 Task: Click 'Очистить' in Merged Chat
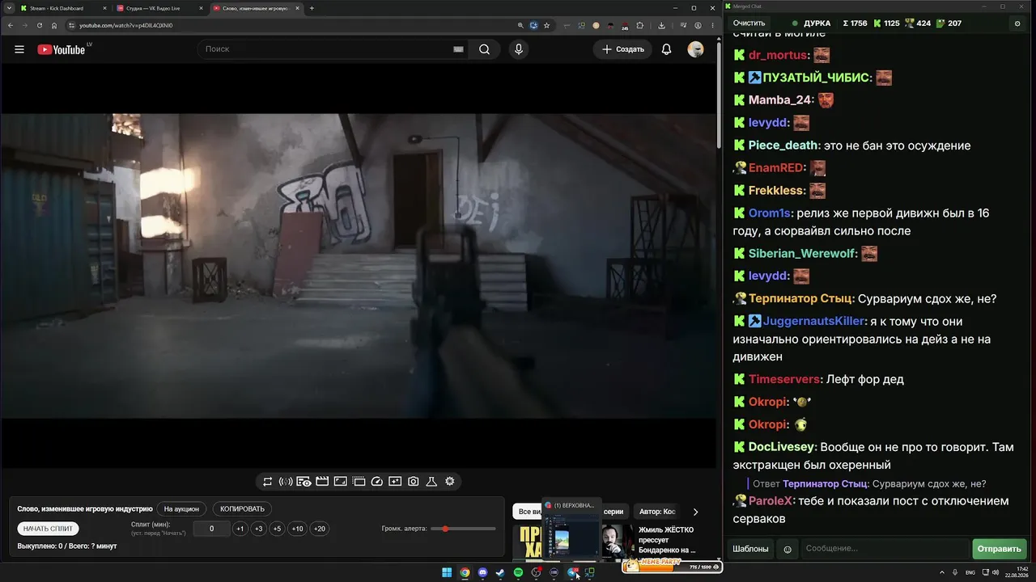[x=749, y=23]
